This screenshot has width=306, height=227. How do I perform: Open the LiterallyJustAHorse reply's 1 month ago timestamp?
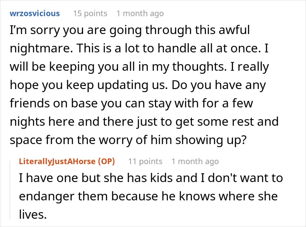click(195, 162)
